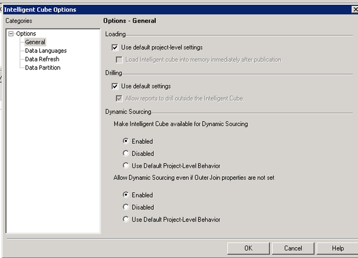
Task: Open the Data Refresh category
Action: [42, 59]
